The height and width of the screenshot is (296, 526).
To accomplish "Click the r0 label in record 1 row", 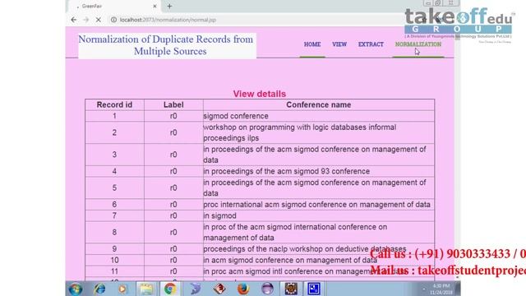I will point(173,116).
